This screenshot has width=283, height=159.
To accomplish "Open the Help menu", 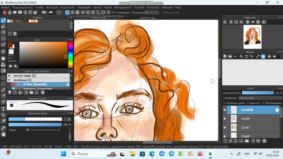I will click(178, 8).
